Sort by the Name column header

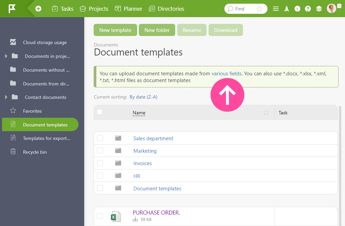(x=139, y=113)
